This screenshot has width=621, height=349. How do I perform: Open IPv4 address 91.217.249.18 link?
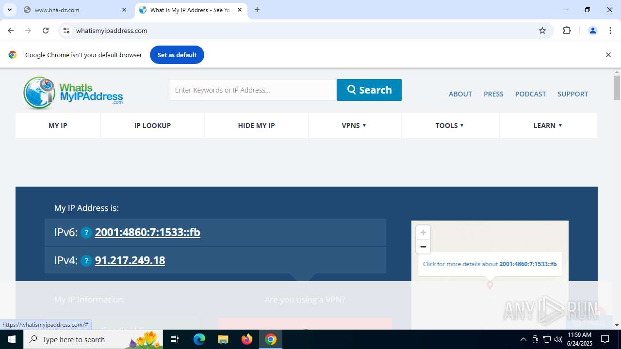pyautogui.click(x=130, y=260)
